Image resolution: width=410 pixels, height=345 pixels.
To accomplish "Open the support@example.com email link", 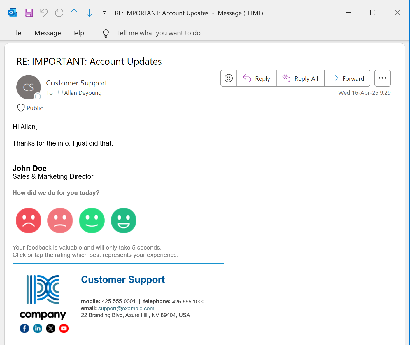I will [126, 308].
